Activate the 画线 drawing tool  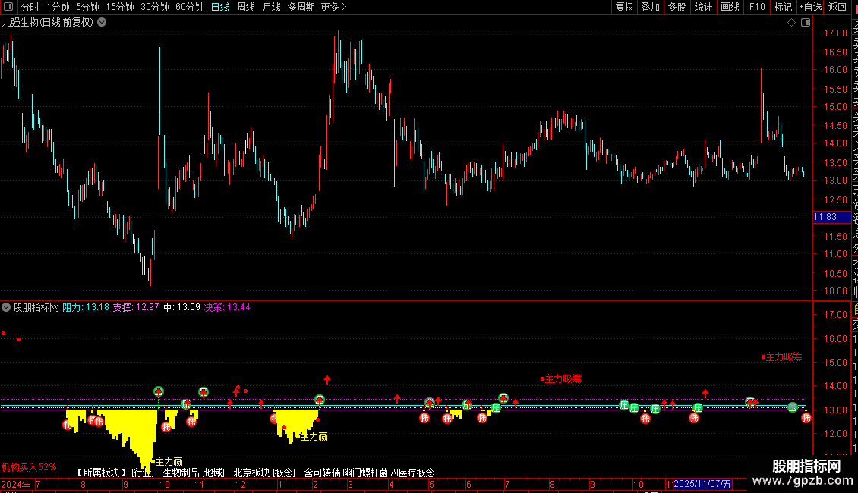tap(730, 7)
